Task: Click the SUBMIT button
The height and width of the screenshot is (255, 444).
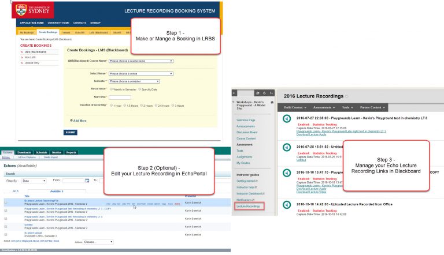Action: 70,132
